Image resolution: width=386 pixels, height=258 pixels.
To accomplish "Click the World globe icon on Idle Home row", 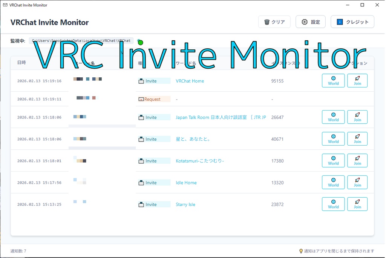I will coord(333,180).
